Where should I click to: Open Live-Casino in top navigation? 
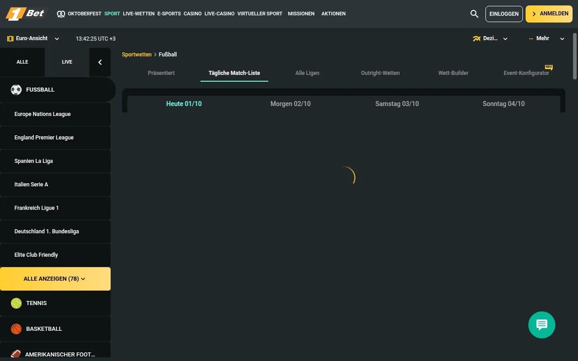[219, 14]
